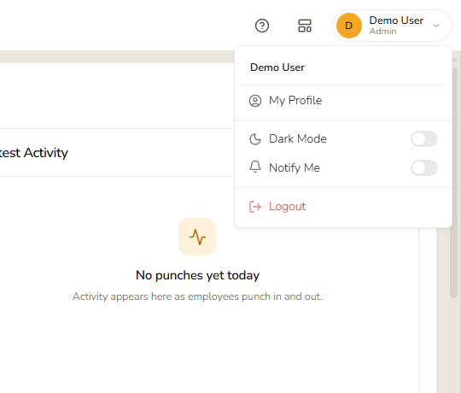This screenshot has width=461, height=393.
Task: Enable the Notify Me switch
Action: 424,167
